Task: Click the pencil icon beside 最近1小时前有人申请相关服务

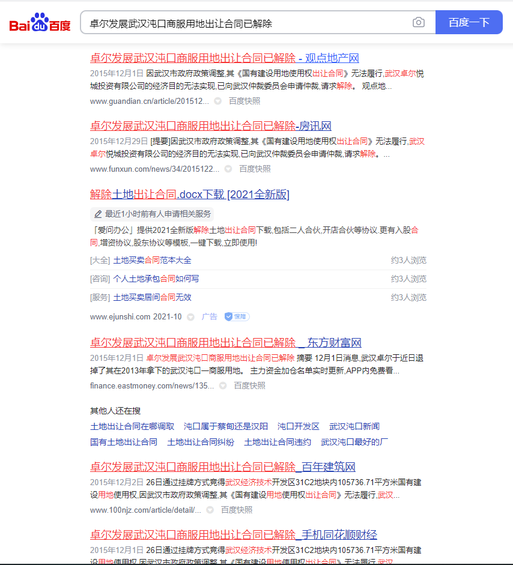Action: point(98,214)
